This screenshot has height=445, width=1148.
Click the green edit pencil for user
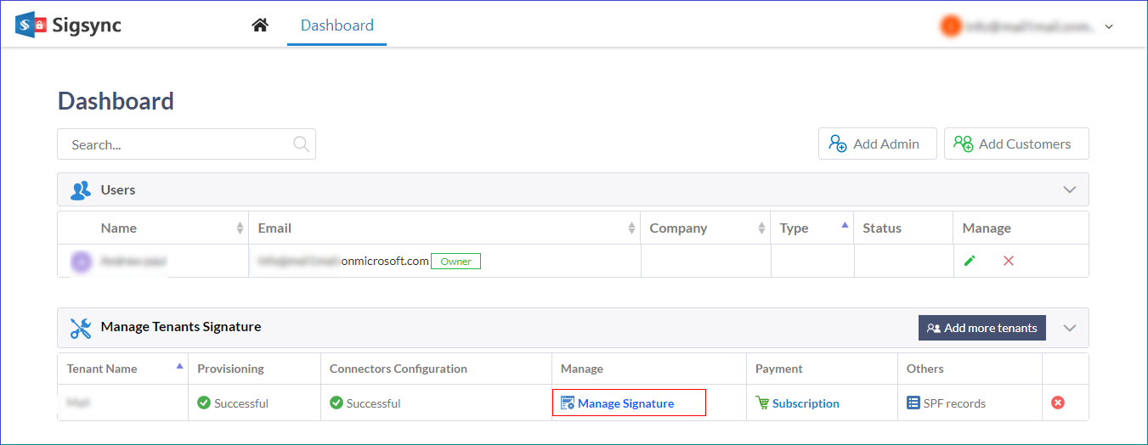(x=970, y=261)
